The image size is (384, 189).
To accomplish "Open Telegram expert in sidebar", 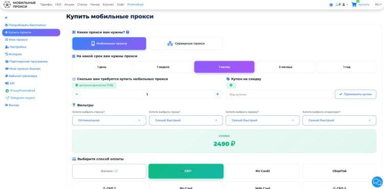I will [x=20, y=98].
